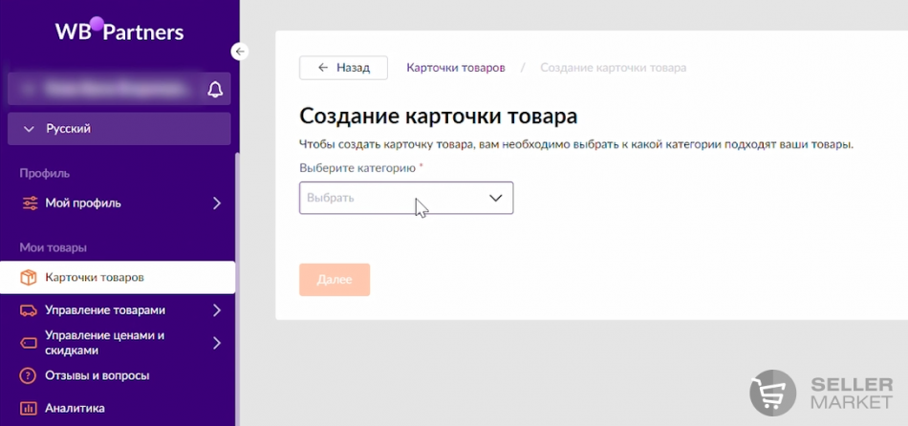Image resolution: width=908 pixels, height=426 pixels.
Task: Select Карточки товаров in the sidebar
Action: (95, 278)
